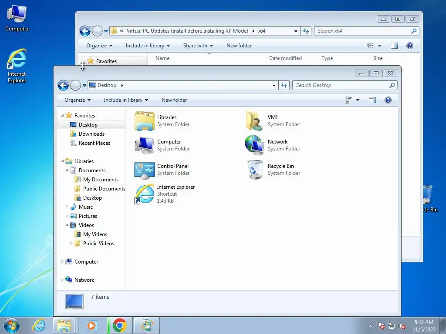Open address history dropdown in Desktop window

tap(274, 85)
